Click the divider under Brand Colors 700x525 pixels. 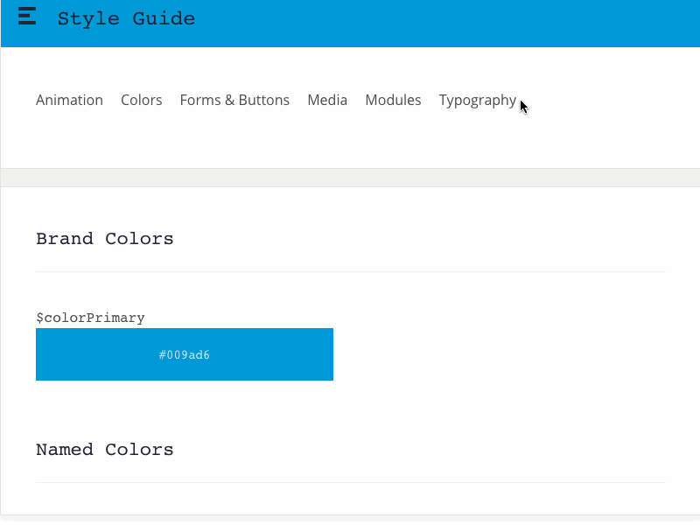point(350,270)
